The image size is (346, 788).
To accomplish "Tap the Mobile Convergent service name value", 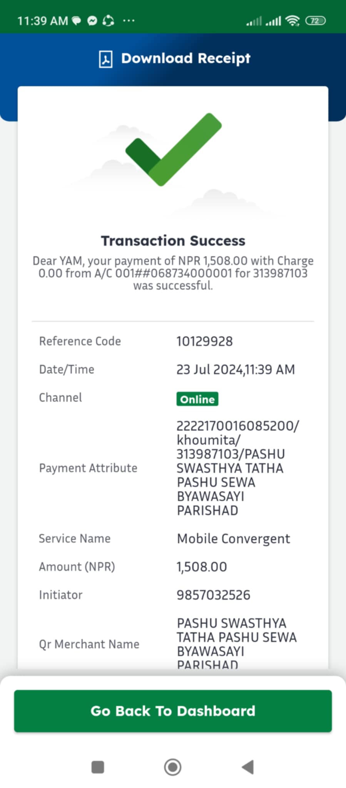I will [x=233, y=539].
